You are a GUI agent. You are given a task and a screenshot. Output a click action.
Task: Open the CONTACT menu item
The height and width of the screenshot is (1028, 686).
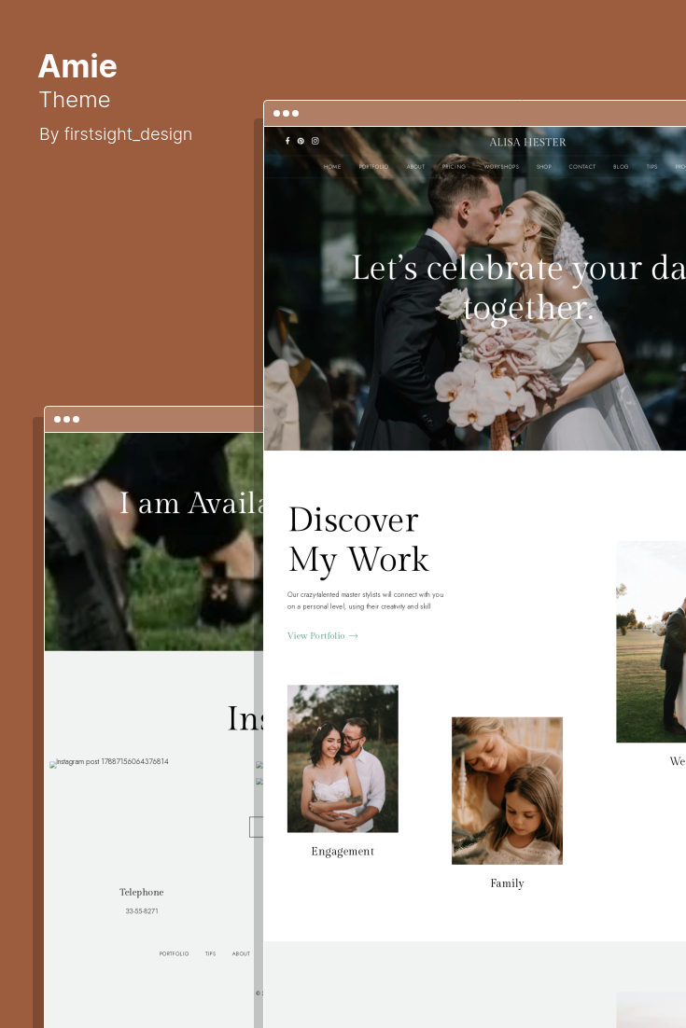pyautogui.click(x=581, y=167)
